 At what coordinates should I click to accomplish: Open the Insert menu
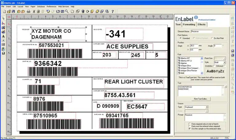[8, 7]
